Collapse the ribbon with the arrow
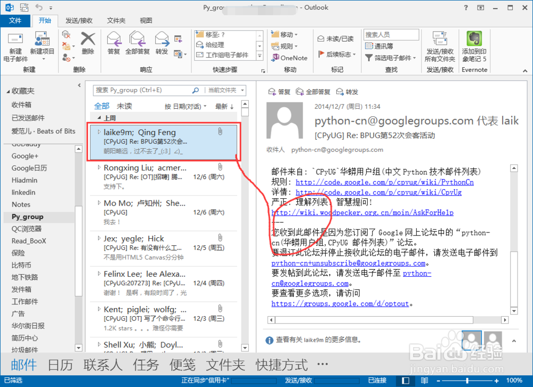This screenshot has width=533, height=387. 525,71
